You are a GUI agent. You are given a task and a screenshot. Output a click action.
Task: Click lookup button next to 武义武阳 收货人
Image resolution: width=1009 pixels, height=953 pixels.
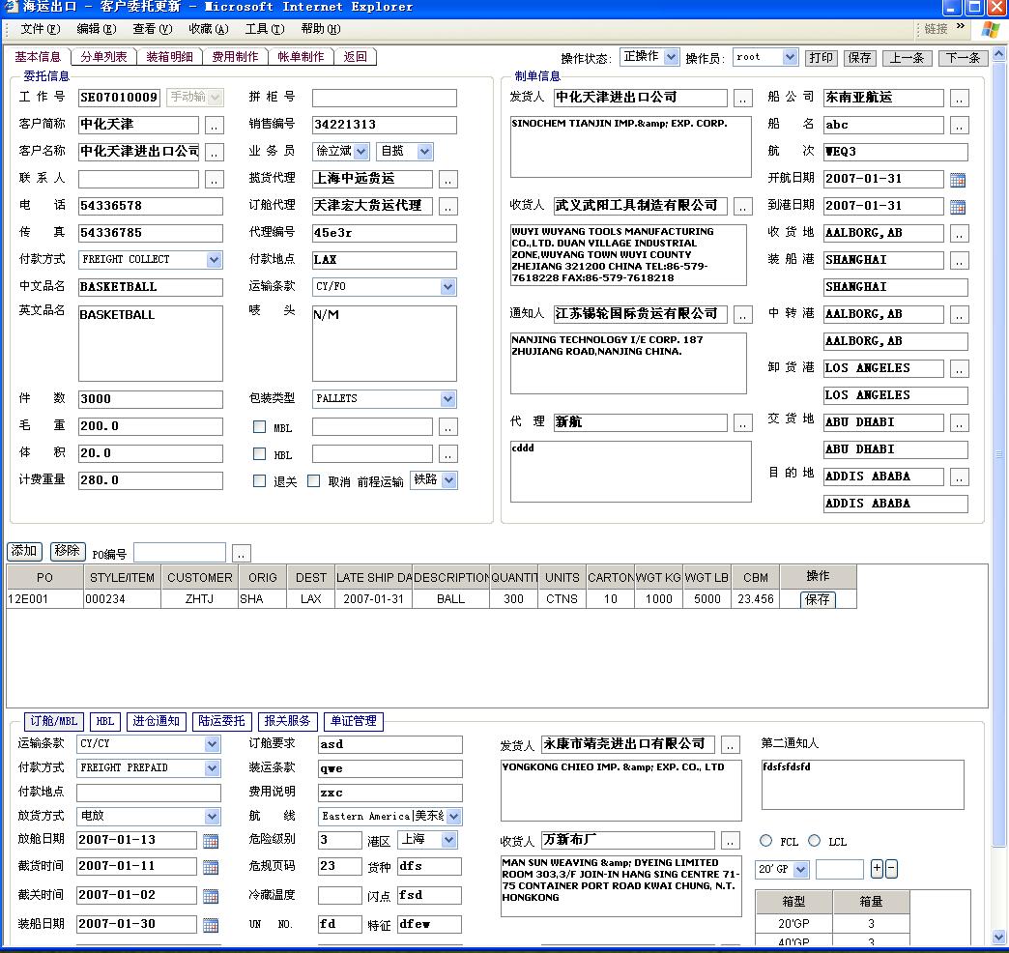[742, 207]
